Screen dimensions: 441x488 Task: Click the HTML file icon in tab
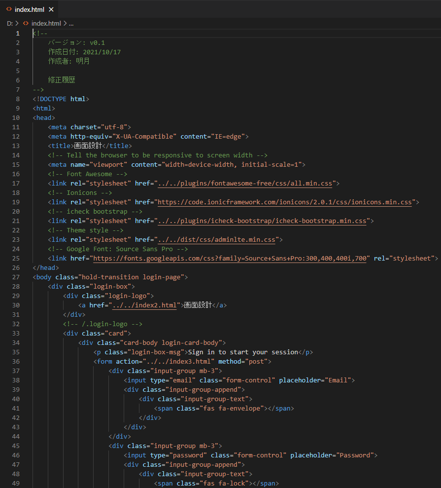click(9, 9)
